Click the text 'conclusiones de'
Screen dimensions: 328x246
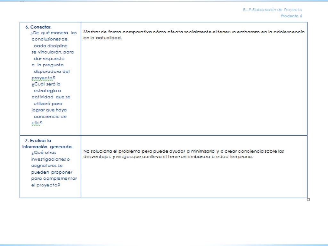point(50,39)
